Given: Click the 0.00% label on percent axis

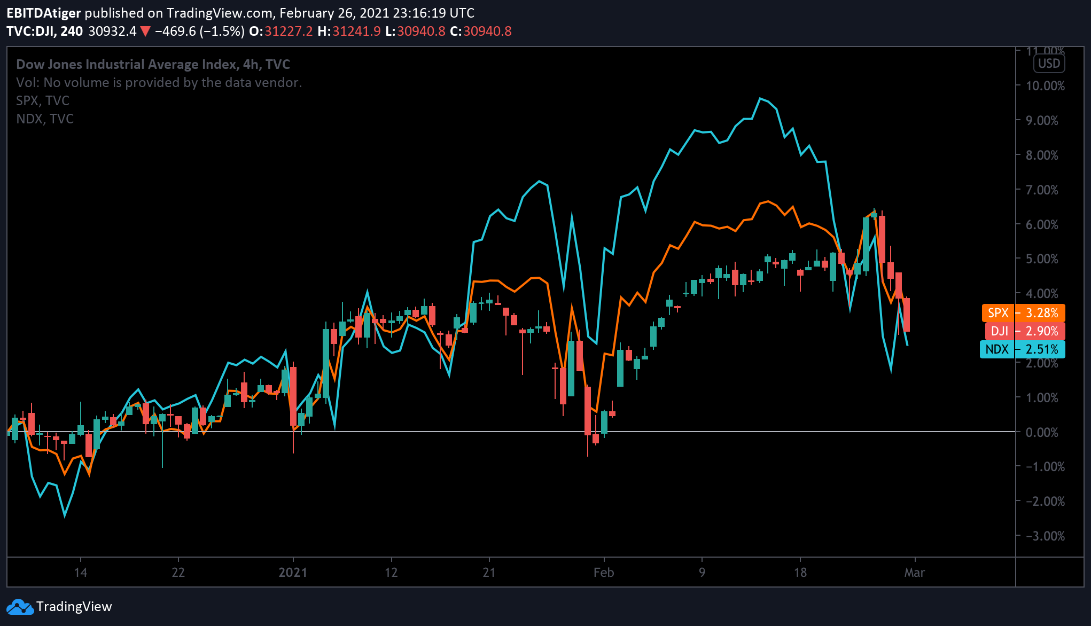Looking at the screenshot, I should [1042, 432].
